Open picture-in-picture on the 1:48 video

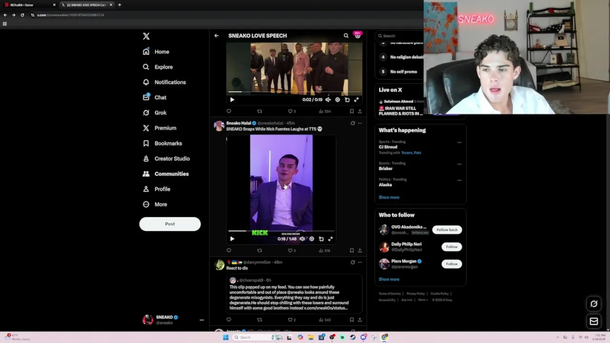321,239
